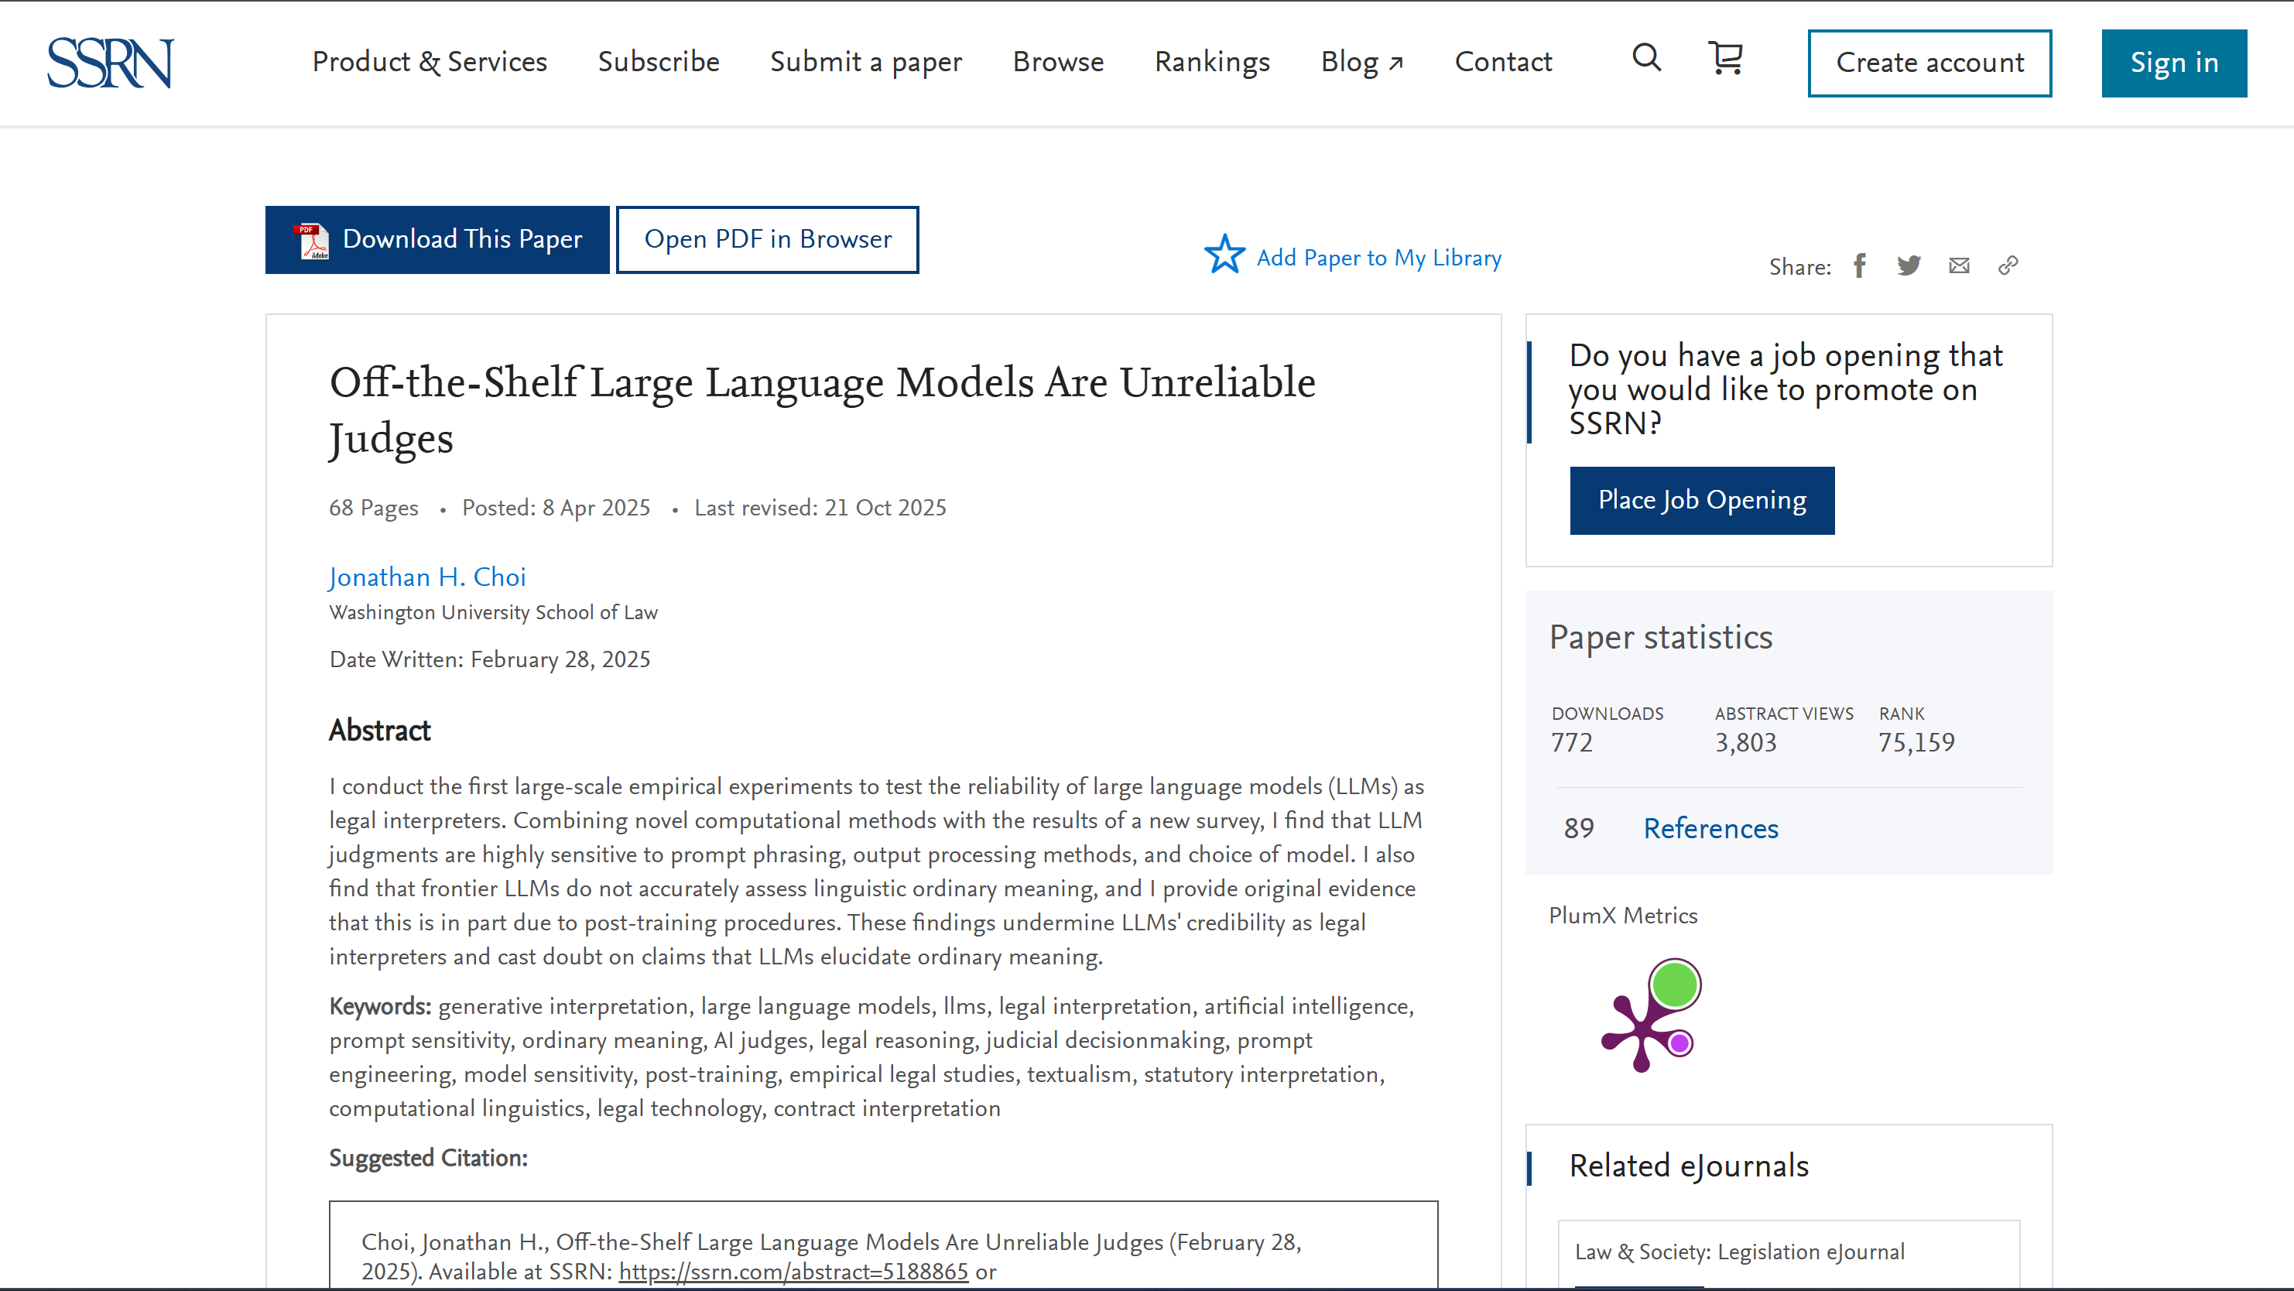
Task: Open the Blog external link
Action: coord(1361,63)
